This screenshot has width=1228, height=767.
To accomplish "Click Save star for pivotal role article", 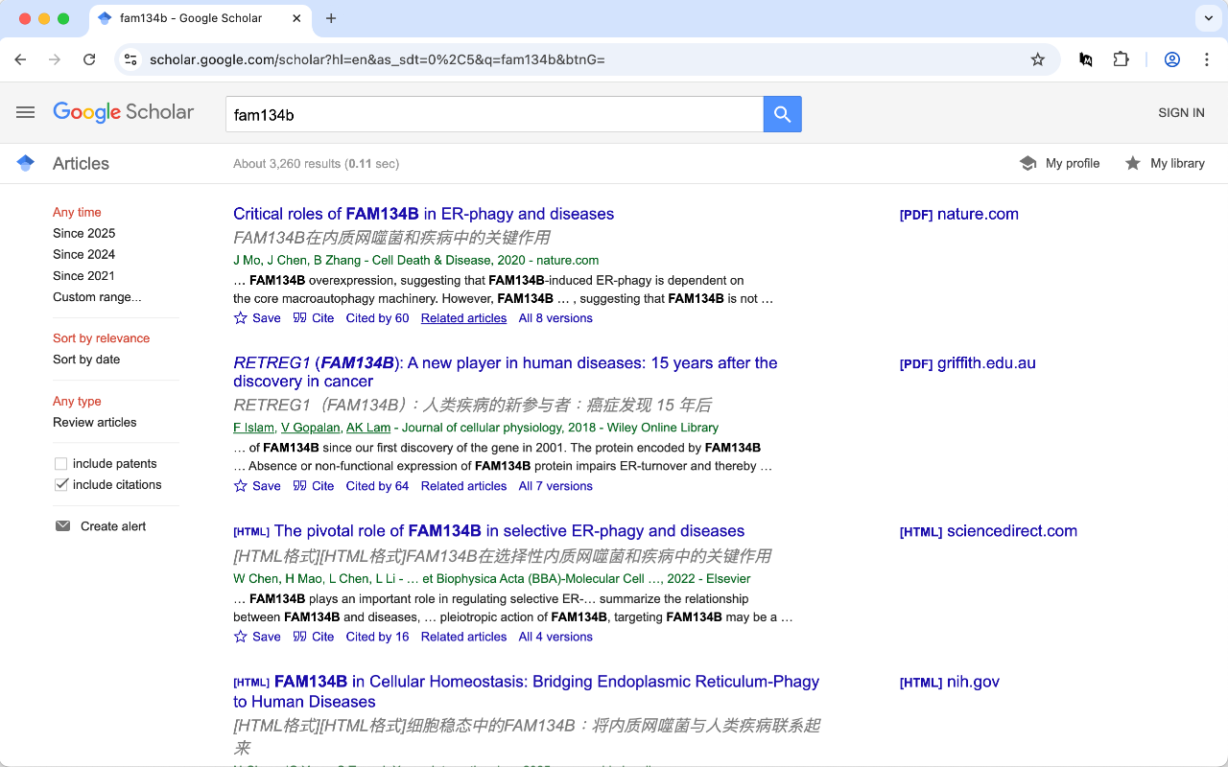I will coord(241,637).
